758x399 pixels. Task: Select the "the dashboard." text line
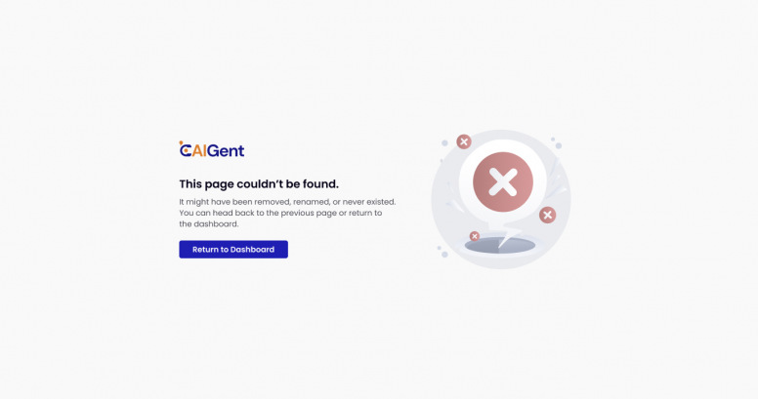[x=209, y=224]
